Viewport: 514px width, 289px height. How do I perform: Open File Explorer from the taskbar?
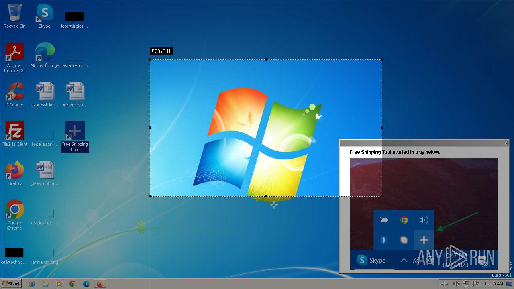[45, 284]
